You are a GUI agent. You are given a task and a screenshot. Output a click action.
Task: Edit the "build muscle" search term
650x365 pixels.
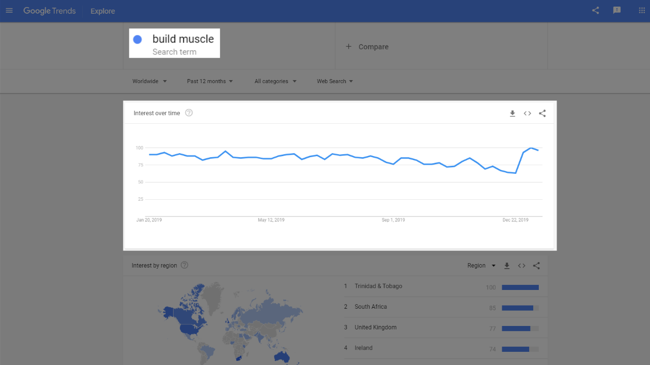click(x=183, y=39)
